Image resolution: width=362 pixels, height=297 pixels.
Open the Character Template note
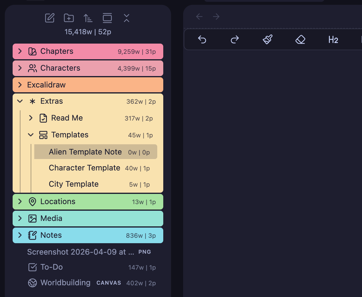[84, 168]
